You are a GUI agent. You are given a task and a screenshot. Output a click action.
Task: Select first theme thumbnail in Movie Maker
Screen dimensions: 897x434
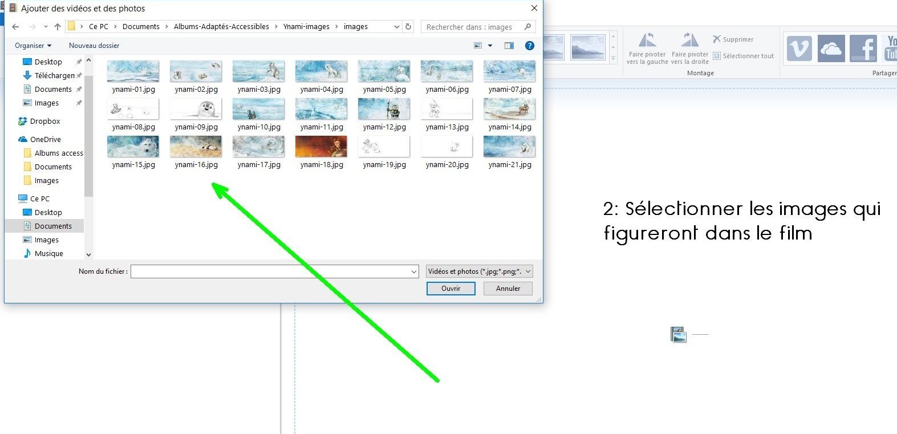coord(554,47)
